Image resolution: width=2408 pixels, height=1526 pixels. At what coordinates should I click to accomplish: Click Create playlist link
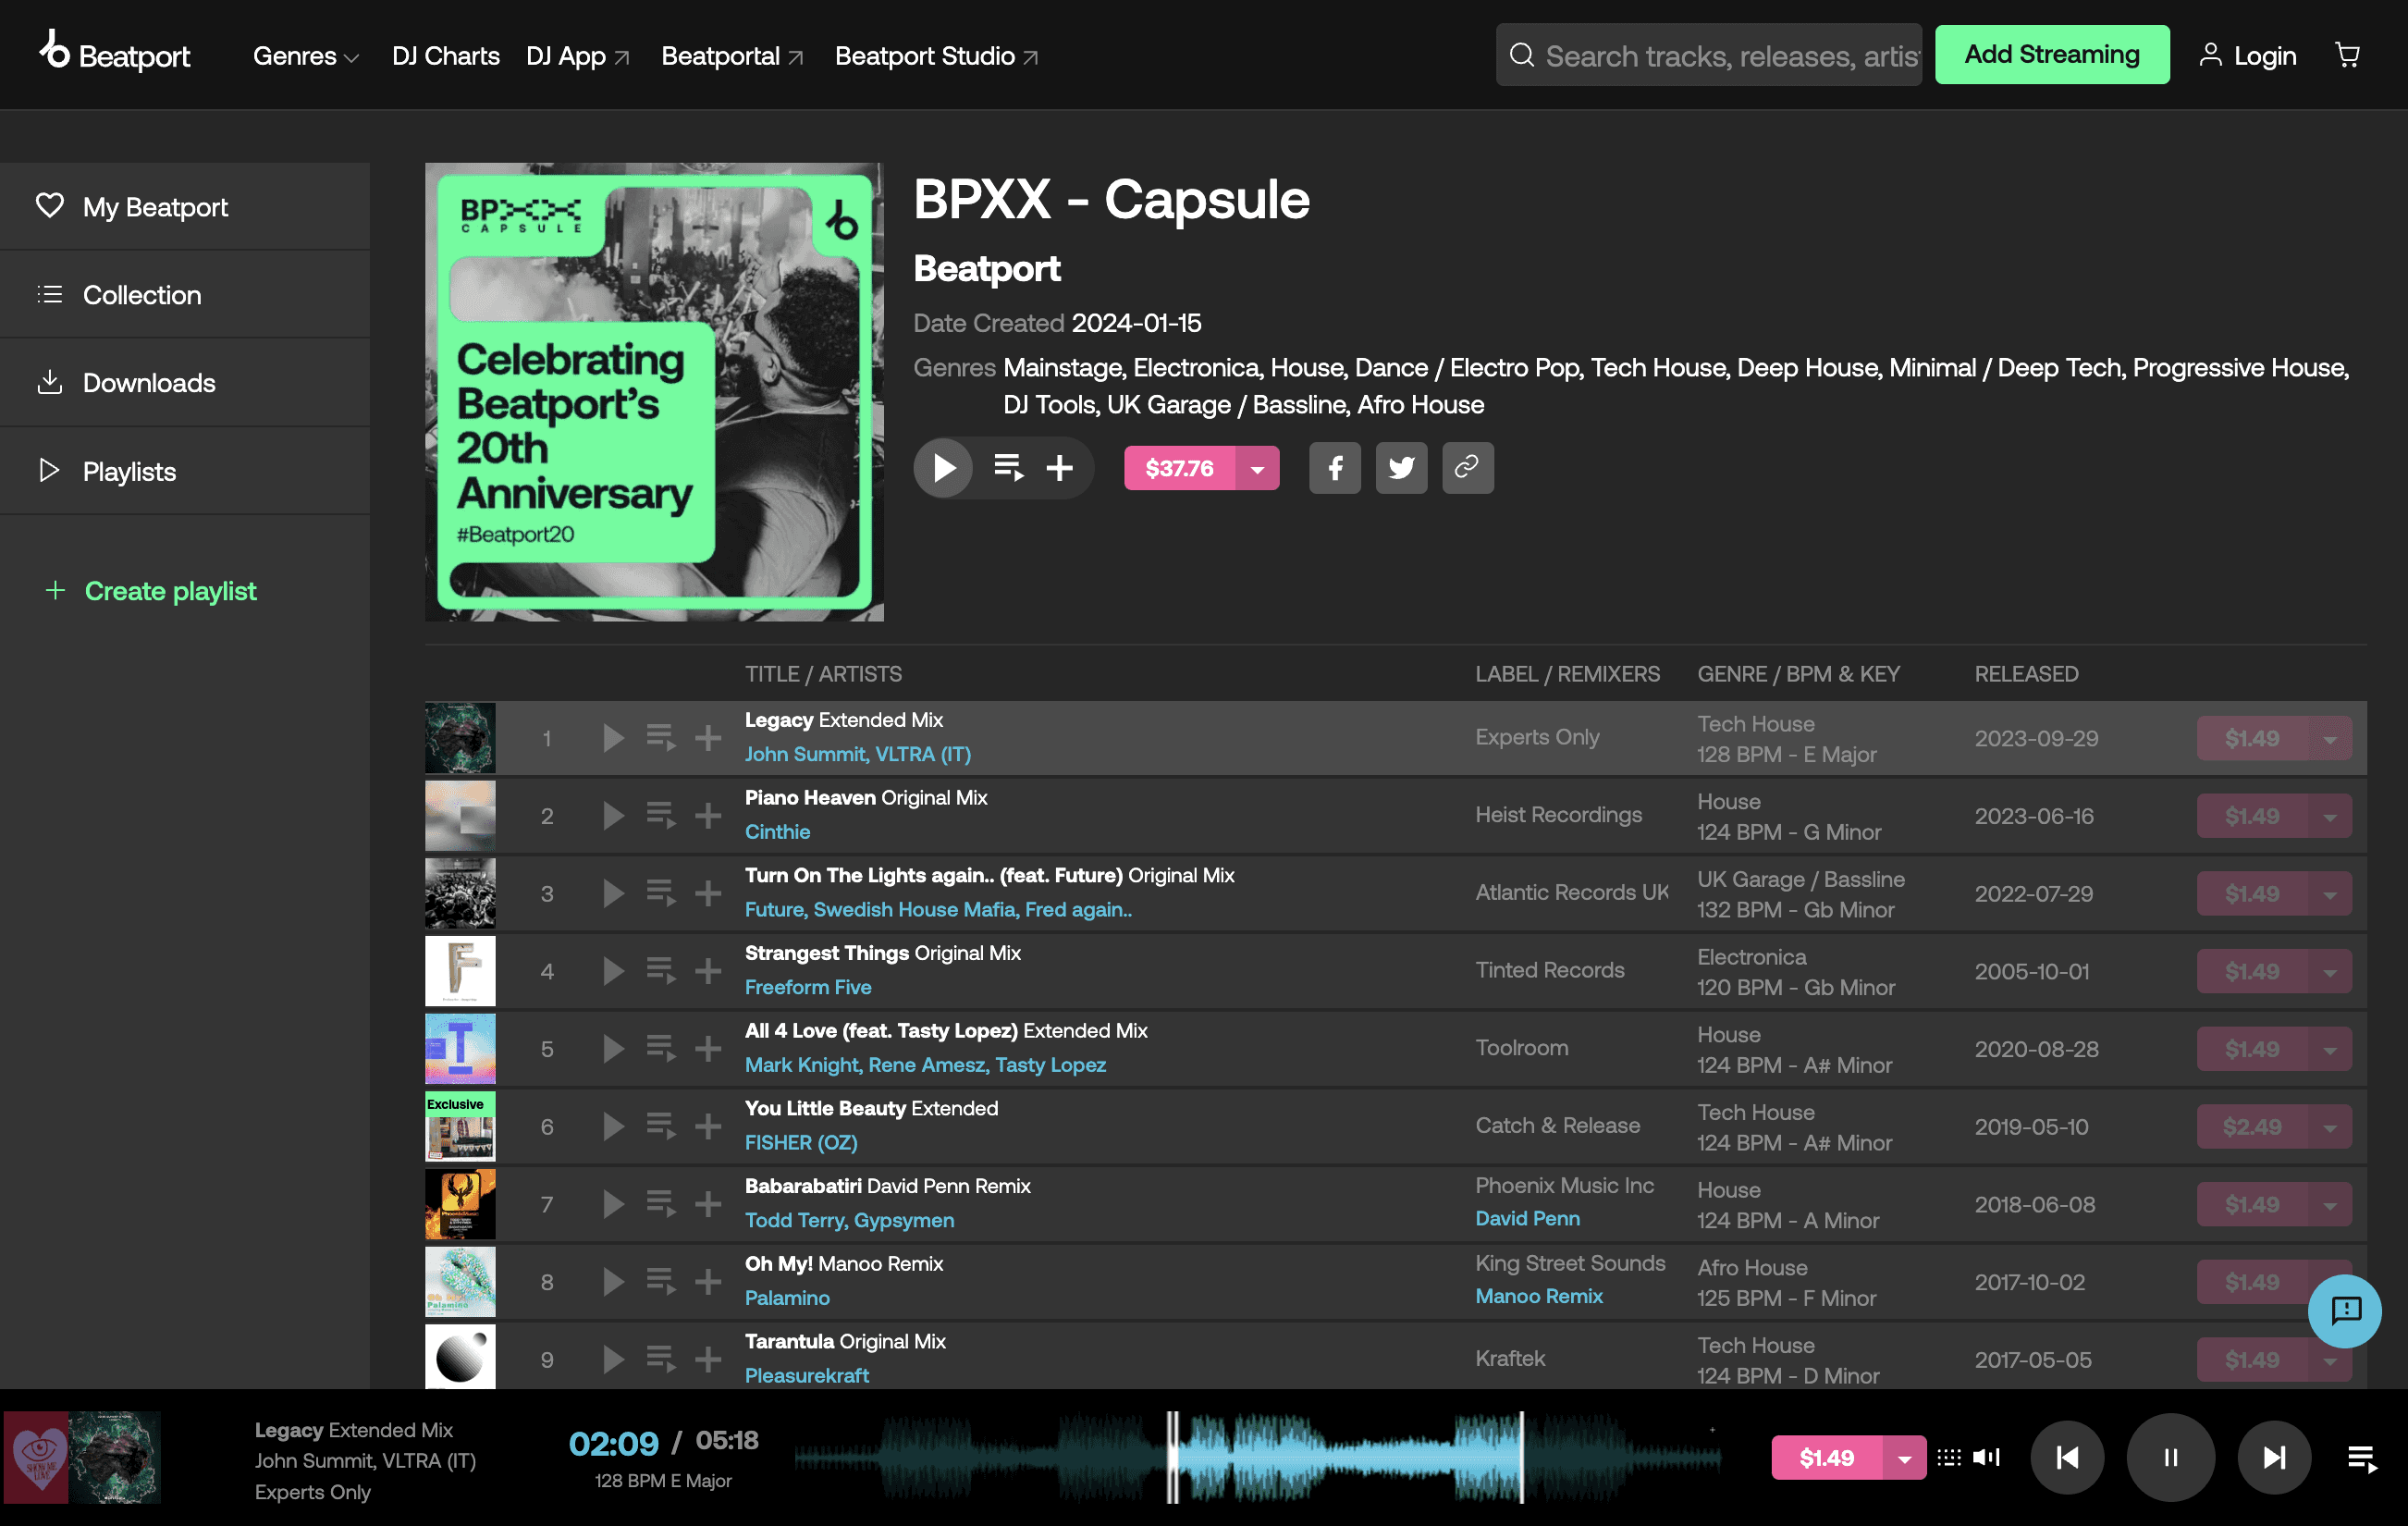coord(150,591)
